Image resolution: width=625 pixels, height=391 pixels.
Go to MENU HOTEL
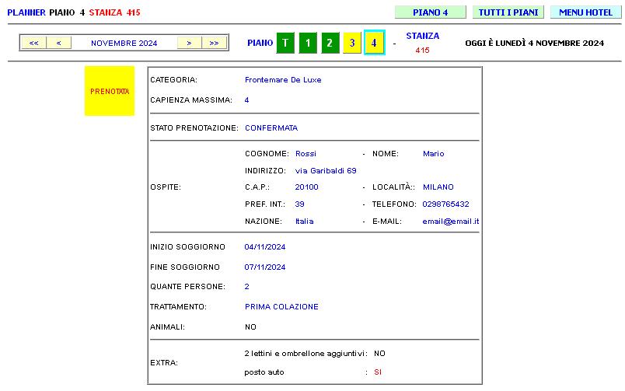point(585,12)
